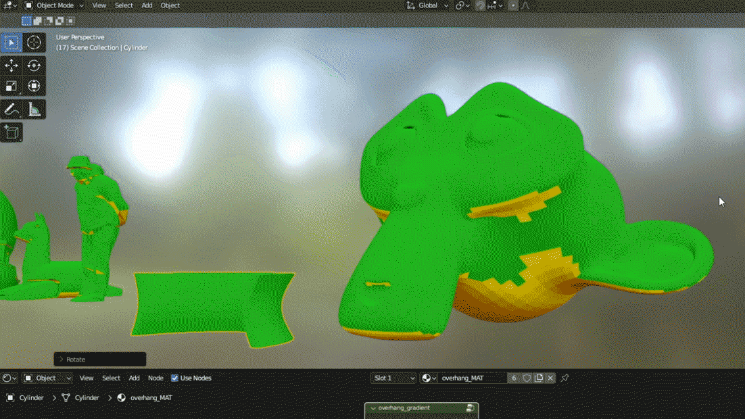Image resolution: width=745 pixels, height=419 pixels.
Task: Expand the Rotate operator panel
Action: coord(100,360)
